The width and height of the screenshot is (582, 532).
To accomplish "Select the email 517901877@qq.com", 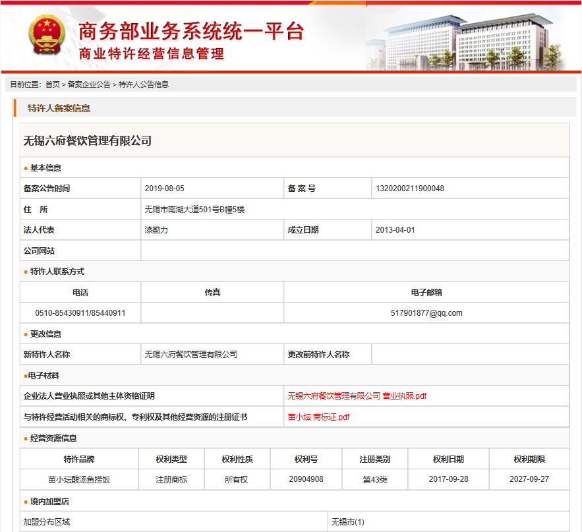I will 426,313.
